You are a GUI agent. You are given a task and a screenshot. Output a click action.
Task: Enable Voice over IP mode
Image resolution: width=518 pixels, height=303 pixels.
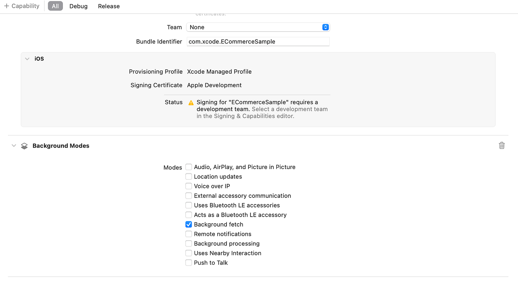(189, 186)
